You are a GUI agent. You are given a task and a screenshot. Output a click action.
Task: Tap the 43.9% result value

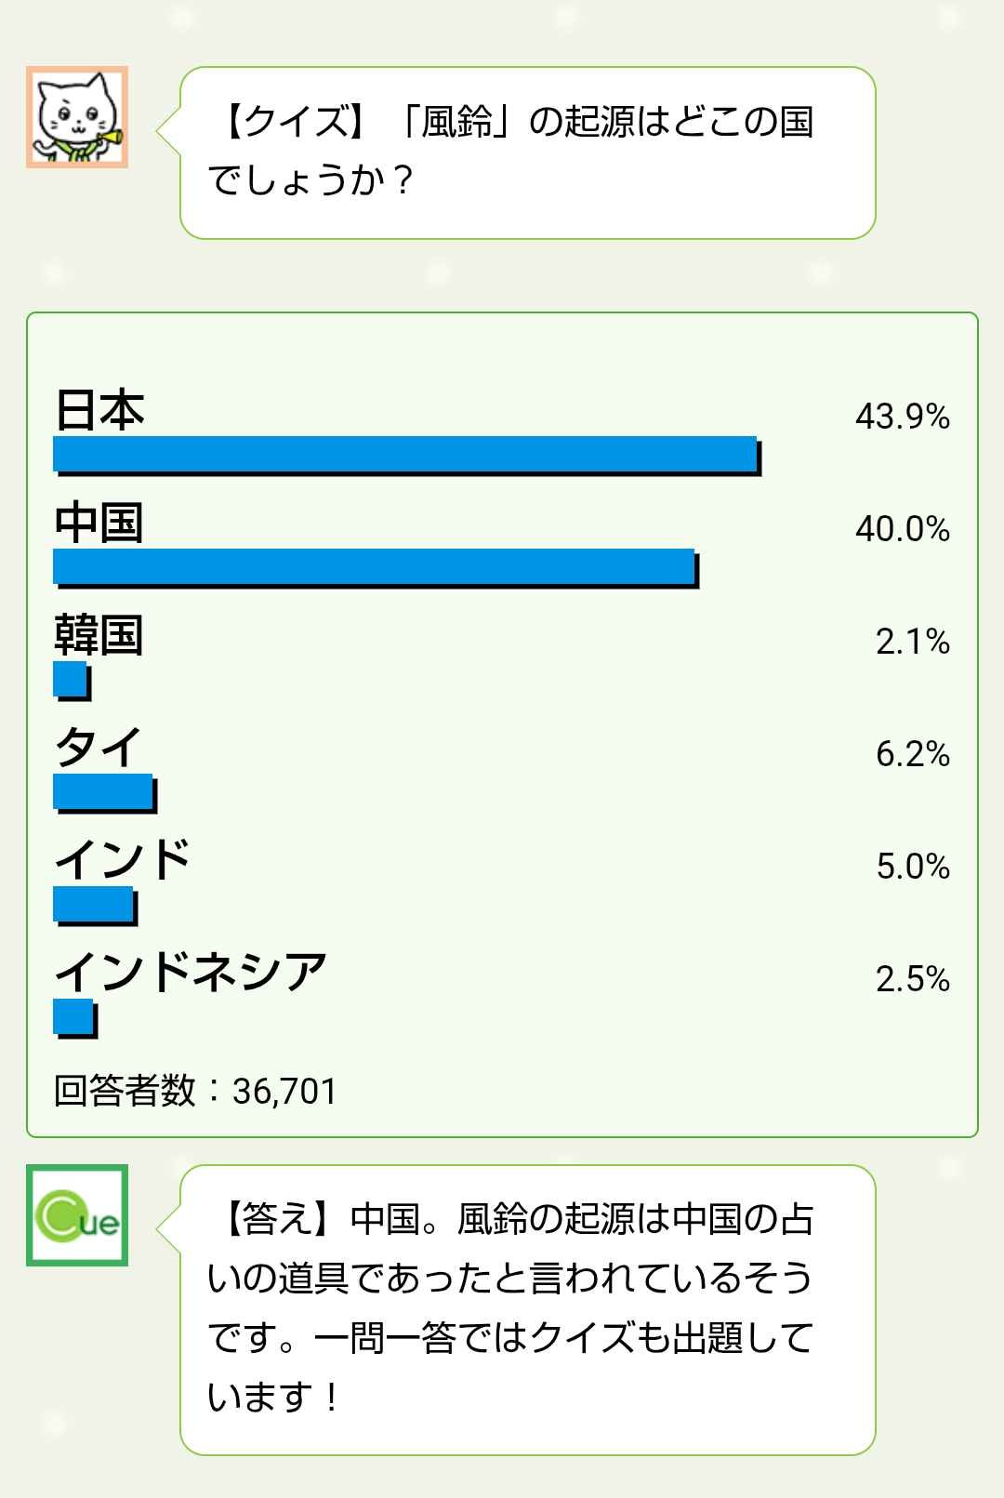click(x=902, y=417)
